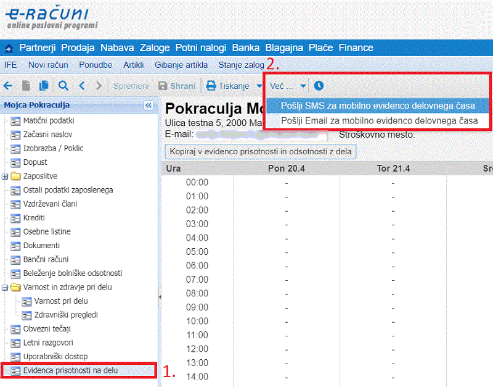Open Letni razgovori tree item
This screenshot has height=387, width=493.
click(48, 343)
